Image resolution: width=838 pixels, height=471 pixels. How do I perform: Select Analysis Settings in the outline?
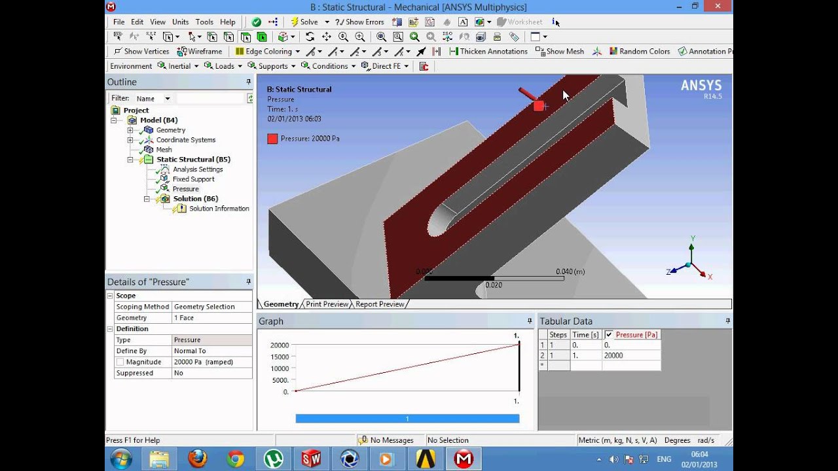pos(198,169)
